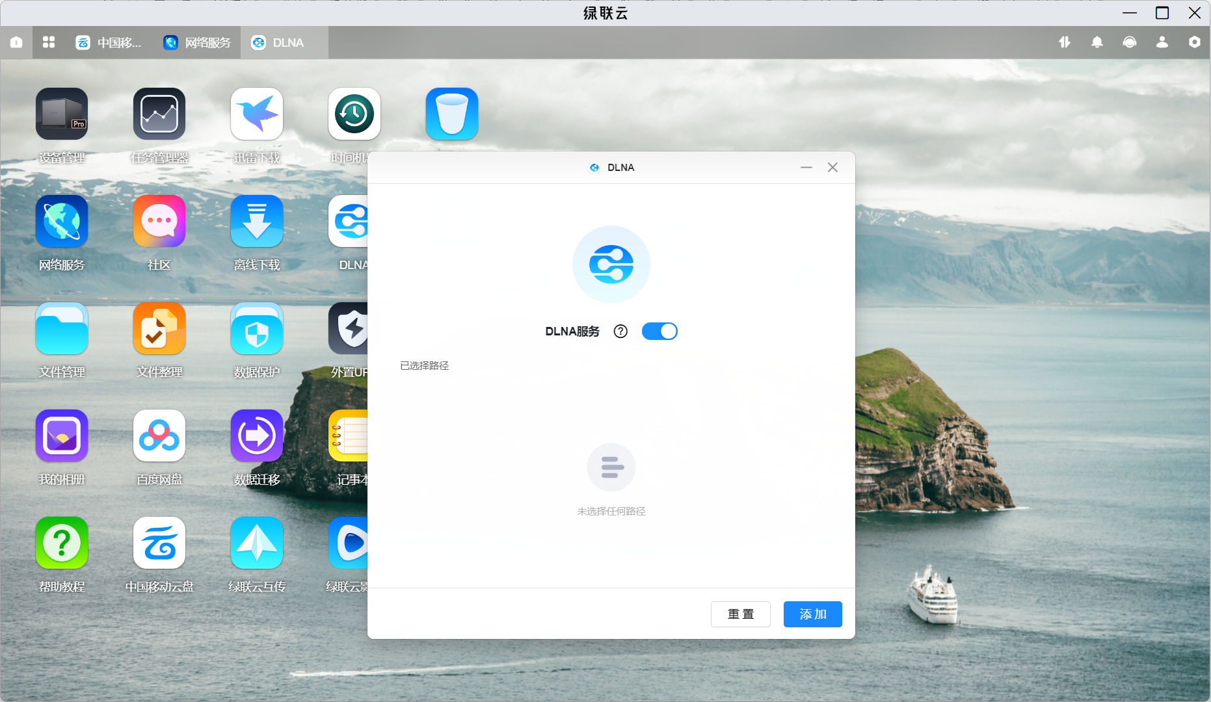Screen dimensions: 1211x702
Task: Launch the 数据迁移 data migration app
Action: (257, 436)
